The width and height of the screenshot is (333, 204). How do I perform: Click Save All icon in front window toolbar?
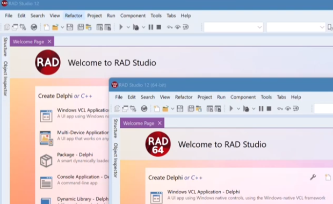191,108
